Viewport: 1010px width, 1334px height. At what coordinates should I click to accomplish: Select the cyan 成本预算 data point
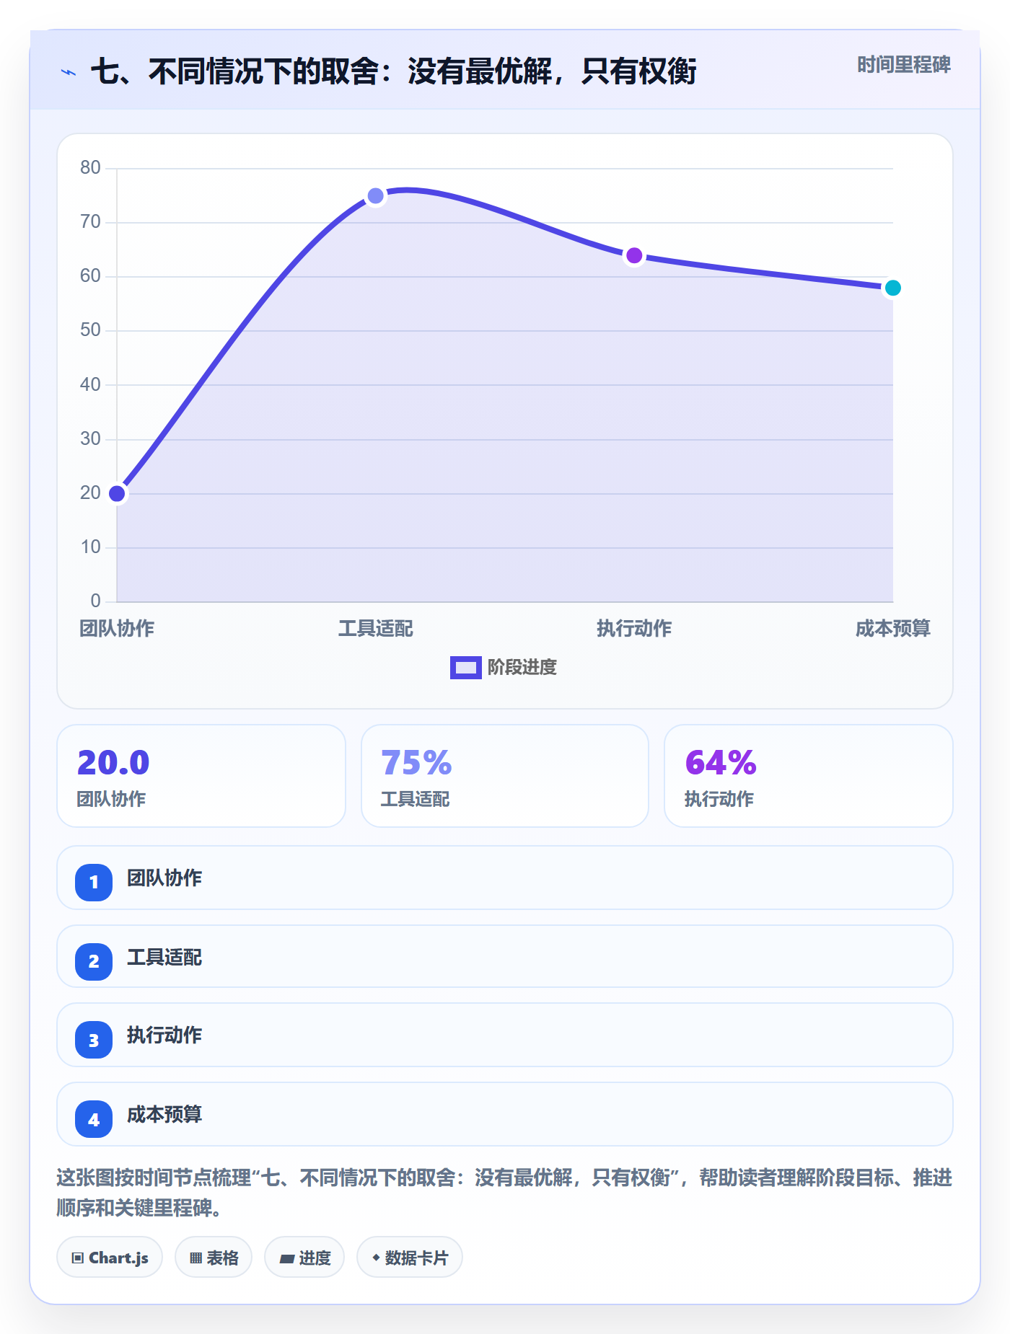(892, 288)
